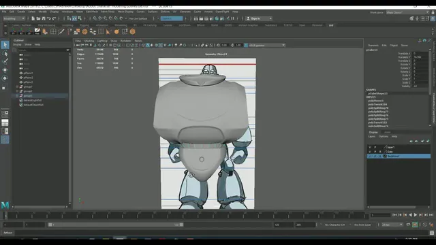Viewport: 436px width, 245px height.
Task: Toggle the highlighted snap icon in status line
Action: pyautogui.click(x=74, y=18)
